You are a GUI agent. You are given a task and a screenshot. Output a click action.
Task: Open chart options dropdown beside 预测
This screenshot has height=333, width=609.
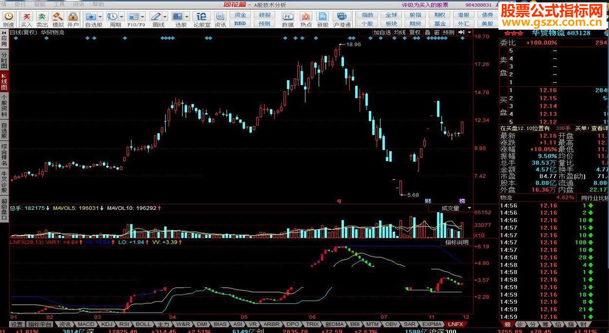[469, 32]
